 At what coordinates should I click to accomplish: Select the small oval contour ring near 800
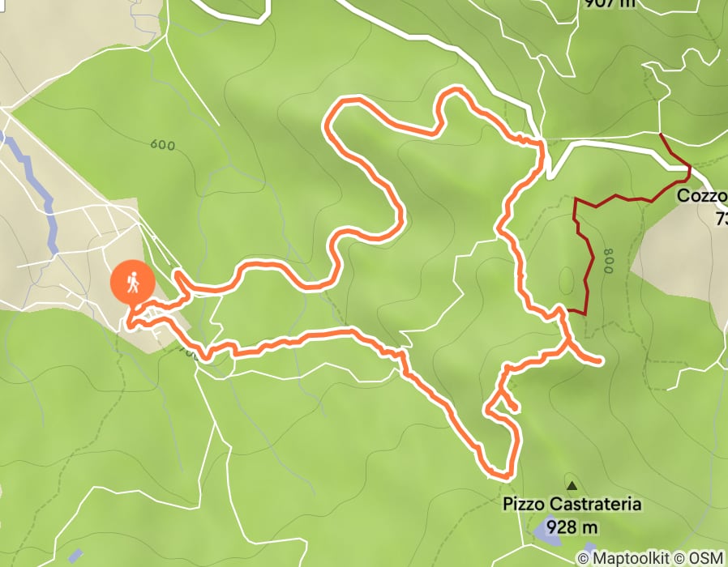(567, 280)
